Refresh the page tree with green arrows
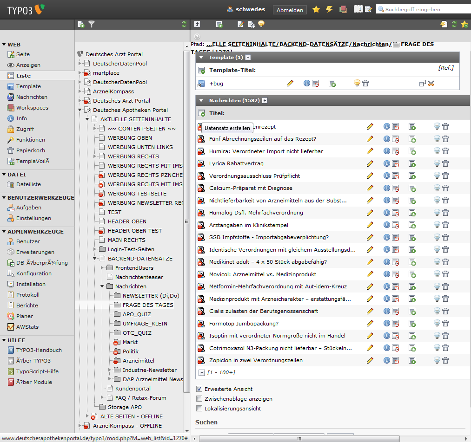Screen dimensions: 471x442 pos(184,24)
